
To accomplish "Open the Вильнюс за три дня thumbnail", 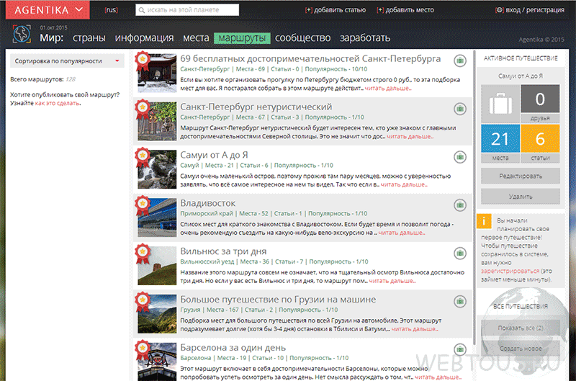I will pos(157,265).
